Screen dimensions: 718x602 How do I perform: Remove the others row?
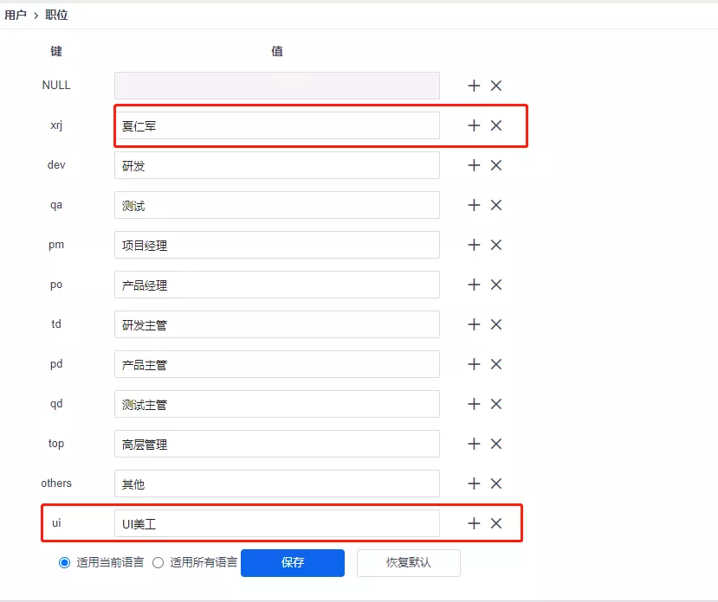coord(496,484)
